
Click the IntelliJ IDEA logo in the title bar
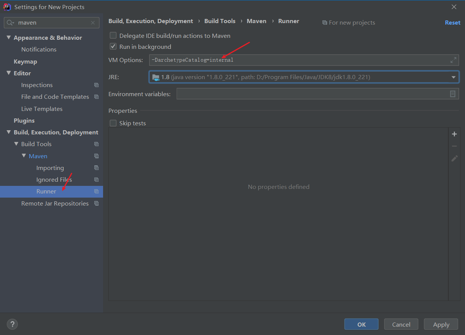[7, 7]
